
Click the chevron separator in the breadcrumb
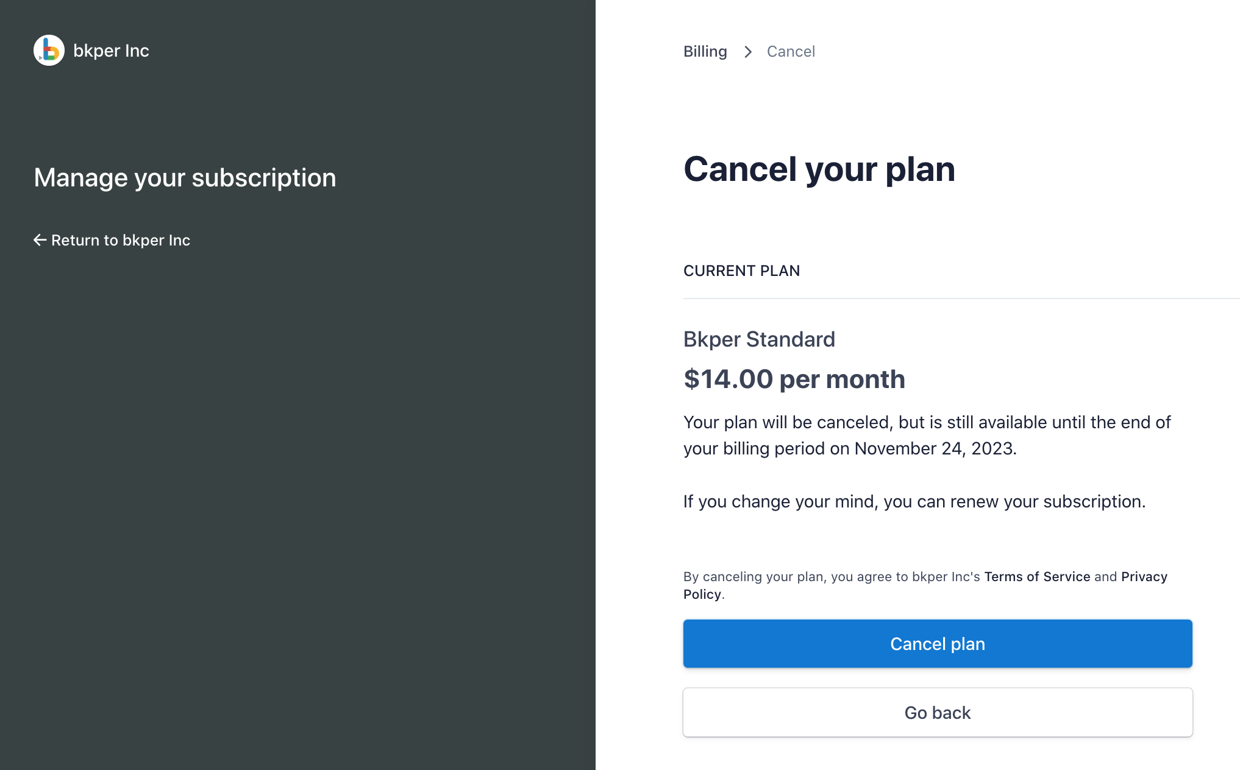pyautogui.click(x=747, y=52)
